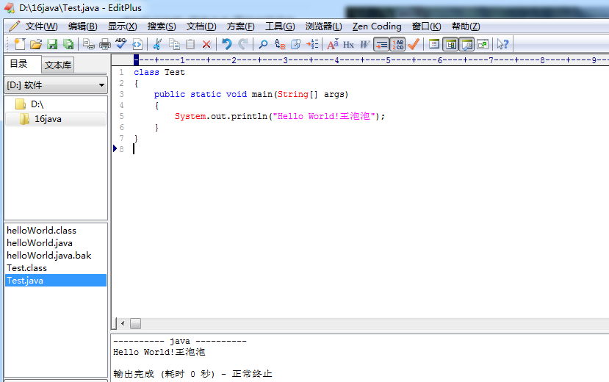Open Print Preview from the toolbar
The width and height of the screenshot is (609, 382).
pos(89,44)
